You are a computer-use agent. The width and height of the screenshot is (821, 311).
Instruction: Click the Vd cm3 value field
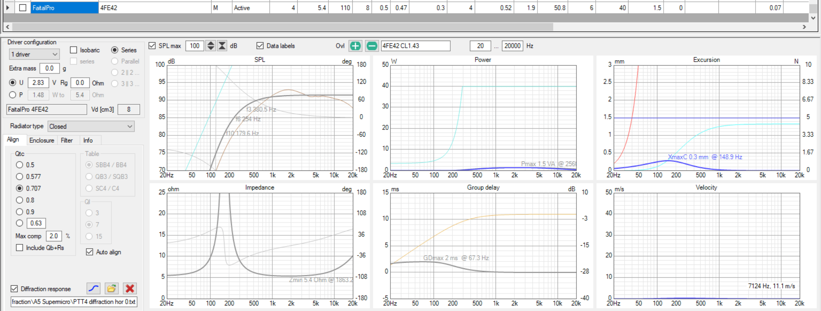click(129, 109)
